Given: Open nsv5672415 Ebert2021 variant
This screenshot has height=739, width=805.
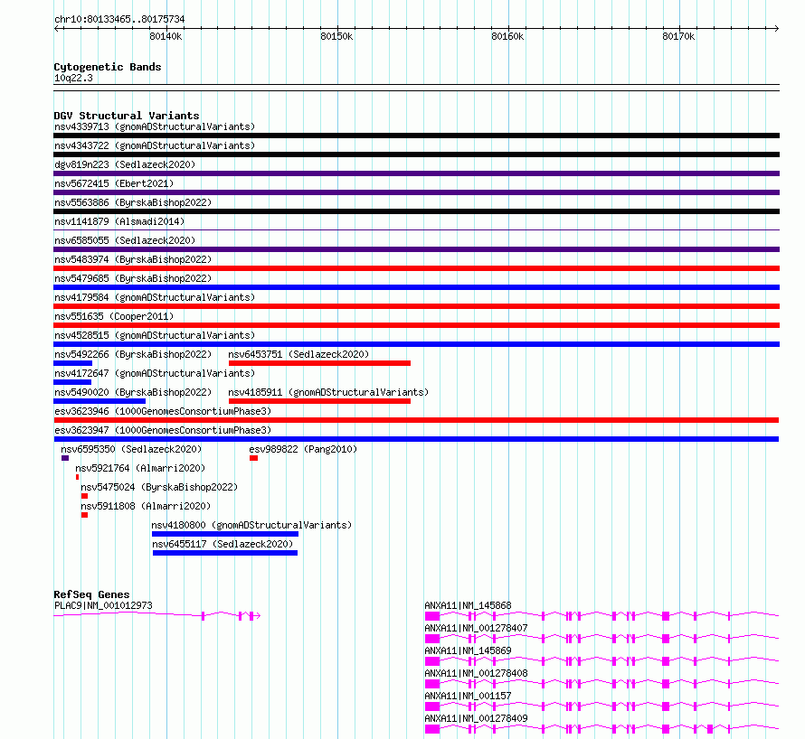Looking at the screenshot, I should tap(114, 183).
